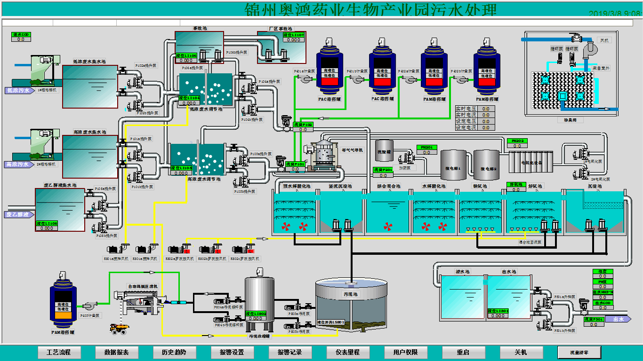Click the K502c Roots blower icon
The height and width of the screenshot is (361, 643).
243,249
